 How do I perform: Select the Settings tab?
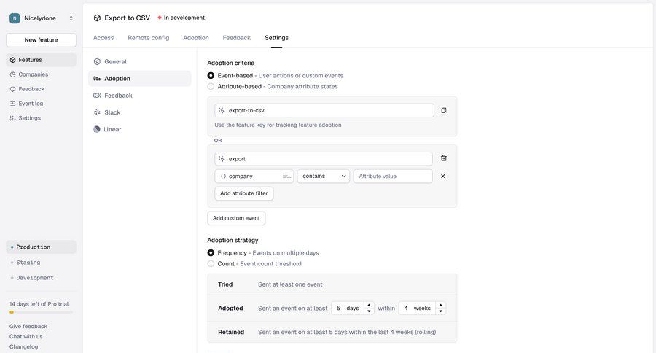click(276, 38)
